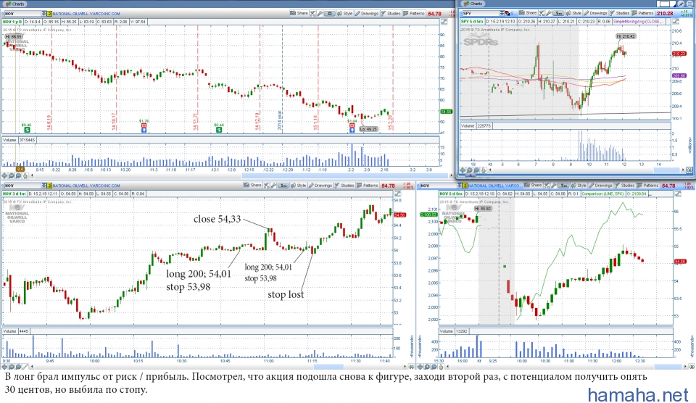This screenshot has height=403, width=696.
Task: Click pin icon in SPY window title bar
Action: coord(681,4)
